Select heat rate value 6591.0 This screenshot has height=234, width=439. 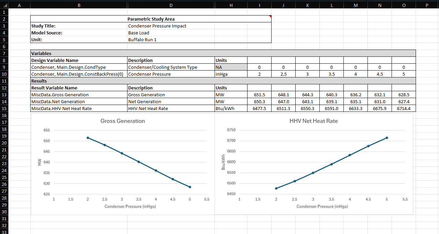tap(331, 108)
